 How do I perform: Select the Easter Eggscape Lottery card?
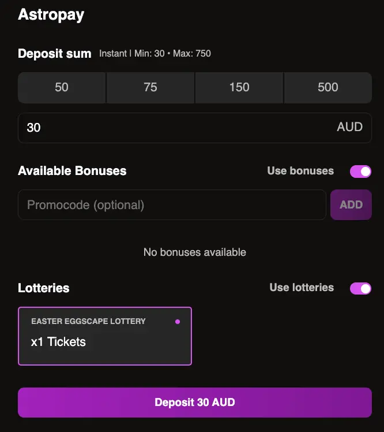(x=105, y=336)
